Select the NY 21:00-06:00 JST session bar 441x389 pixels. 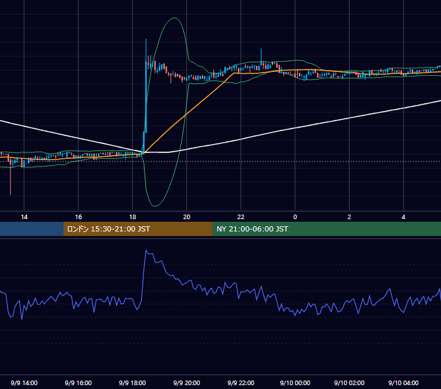coord(326,229)
